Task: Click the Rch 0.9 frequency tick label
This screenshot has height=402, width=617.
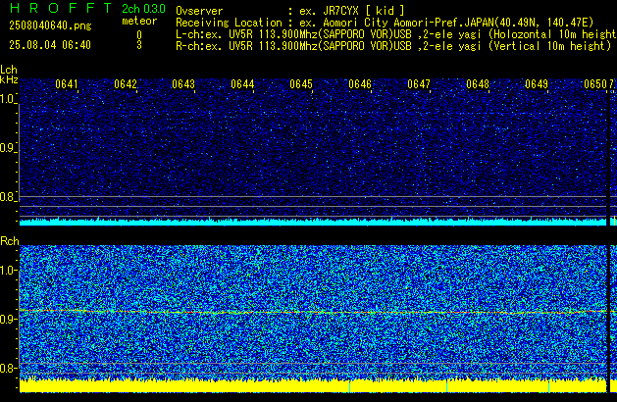Action: [x=8, y=319]
